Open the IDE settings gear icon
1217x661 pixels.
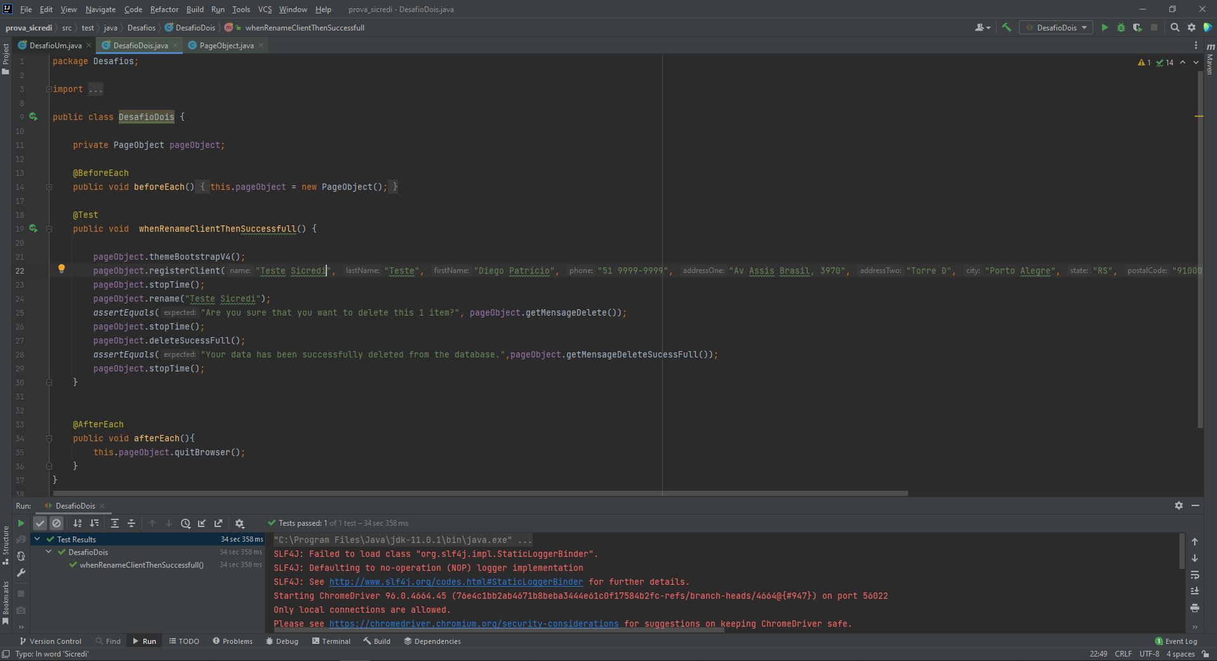click(1192, 27)
